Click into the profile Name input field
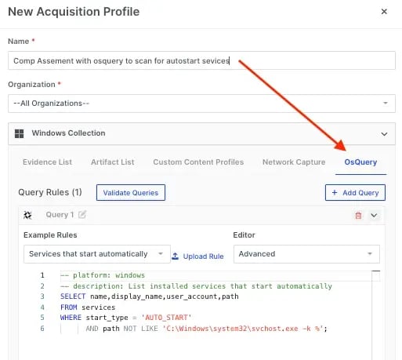Screen dimensions: 402x360 tap(201, 60)
